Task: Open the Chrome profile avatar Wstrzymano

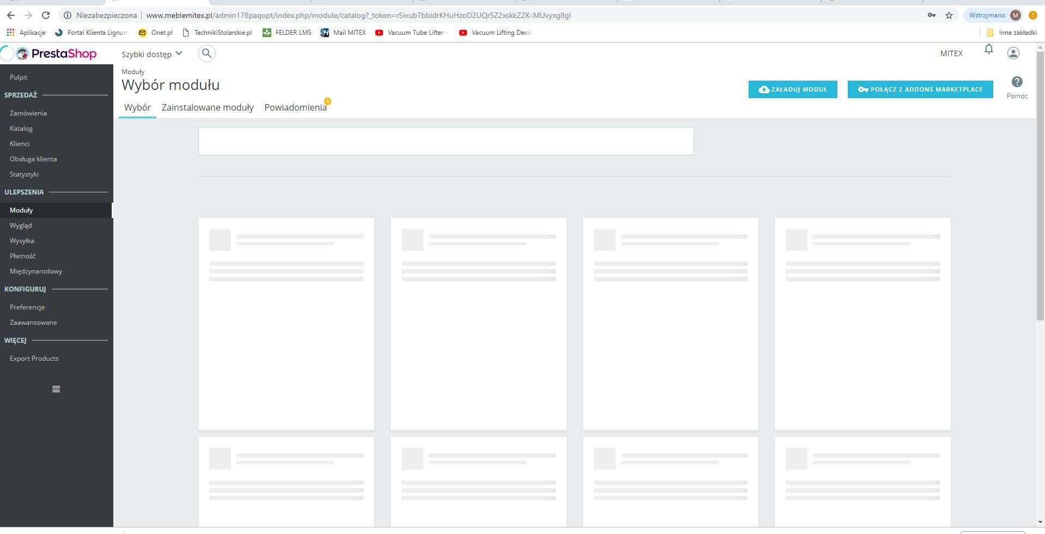Action: click(994, 15)
